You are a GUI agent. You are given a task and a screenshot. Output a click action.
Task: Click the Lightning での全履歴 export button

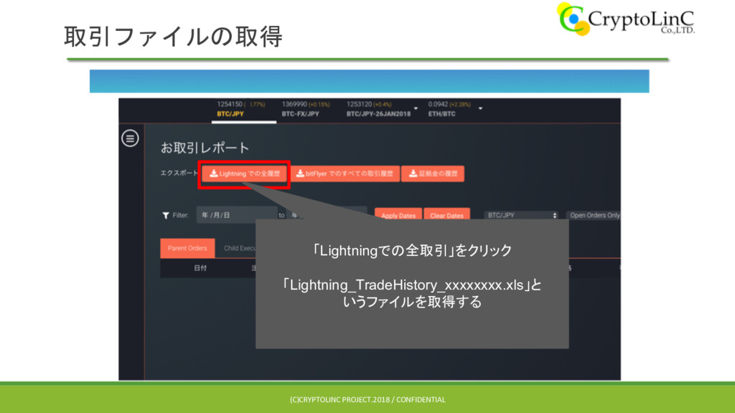(x=244, y=174)
